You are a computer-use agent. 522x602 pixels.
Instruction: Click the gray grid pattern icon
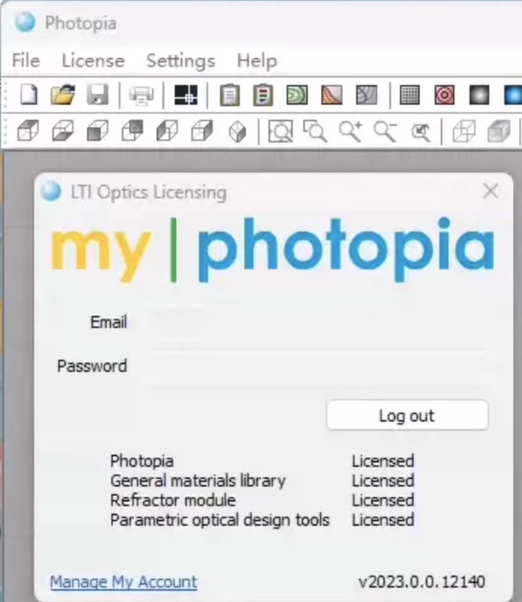(x=410, y=95)
